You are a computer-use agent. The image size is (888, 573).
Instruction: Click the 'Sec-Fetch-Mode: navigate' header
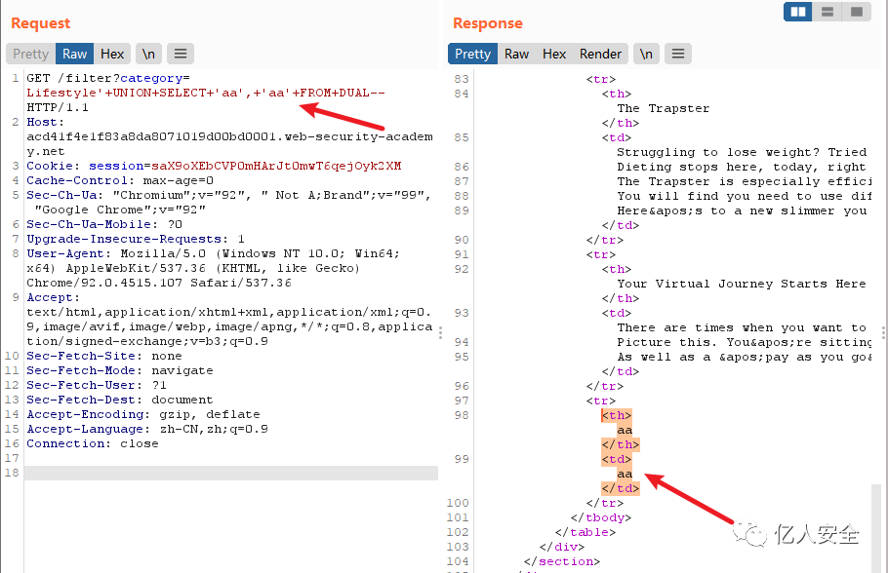click(120, 370)
